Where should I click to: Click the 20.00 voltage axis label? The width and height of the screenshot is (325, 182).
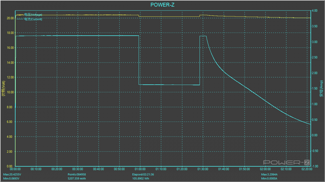coord(10,18)
